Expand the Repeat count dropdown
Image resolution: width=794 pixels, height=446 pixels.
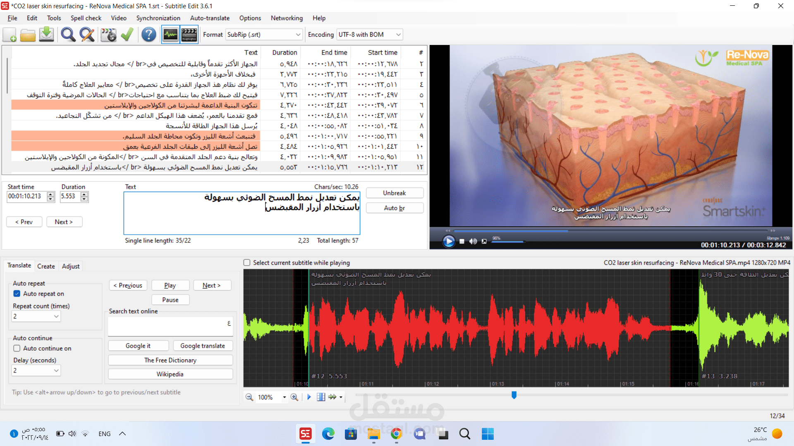(56, 316)
